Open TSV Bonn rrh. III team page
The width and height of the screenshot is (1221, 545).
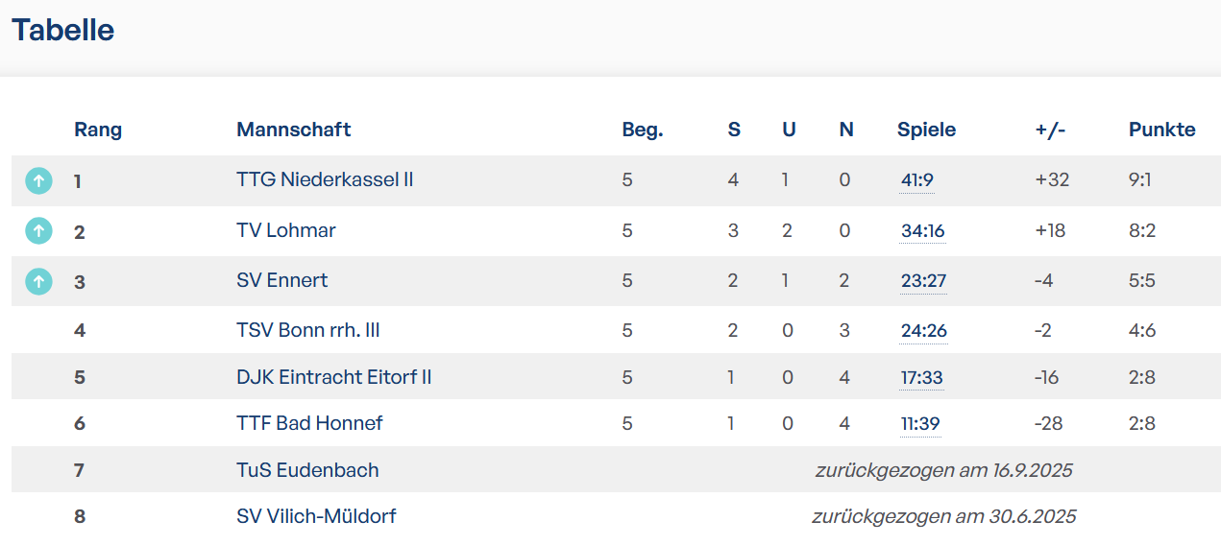[308, 330]
